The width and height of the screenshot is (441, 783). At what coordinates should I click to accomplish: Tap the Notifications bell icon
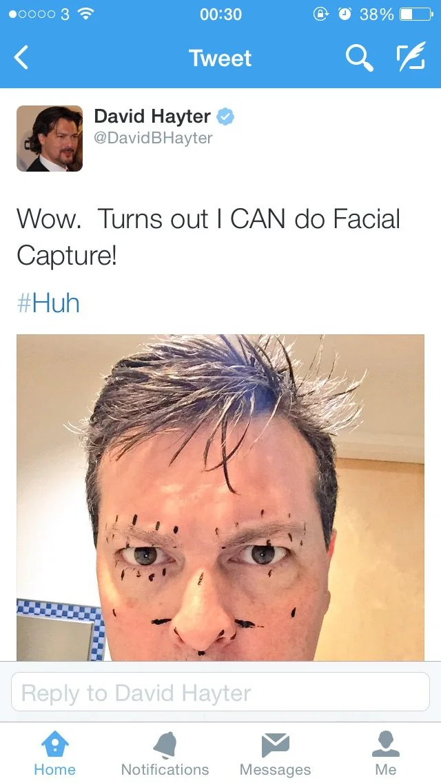(165, 744)
